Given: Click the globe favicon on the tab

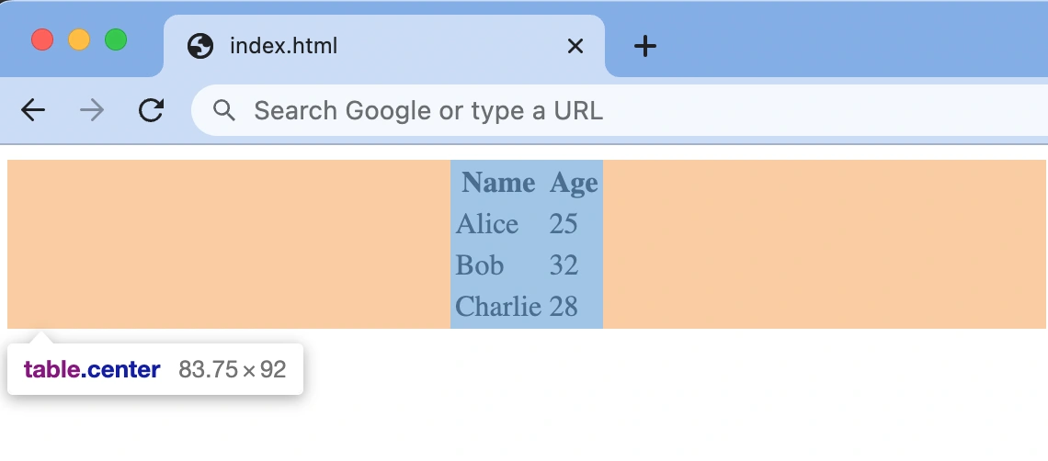Looking at the screenshot, I should point(199,46).
